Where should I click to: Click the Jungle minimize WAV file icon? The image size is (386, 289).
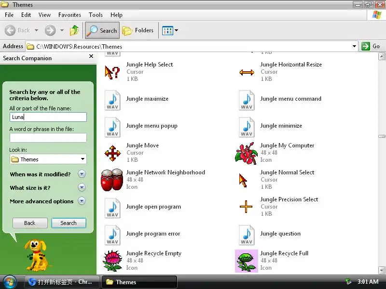pyautogui.click(x=247, y=127)
